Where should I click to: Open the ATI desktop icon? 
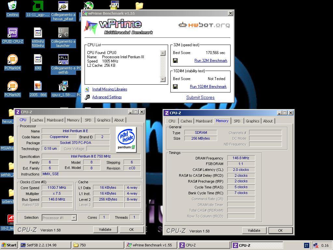click(11, 219)
